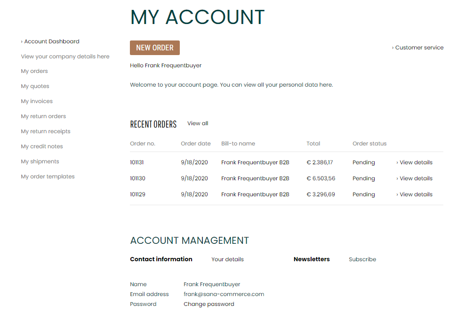Click the Newsletters label

(x=312, y=259)
